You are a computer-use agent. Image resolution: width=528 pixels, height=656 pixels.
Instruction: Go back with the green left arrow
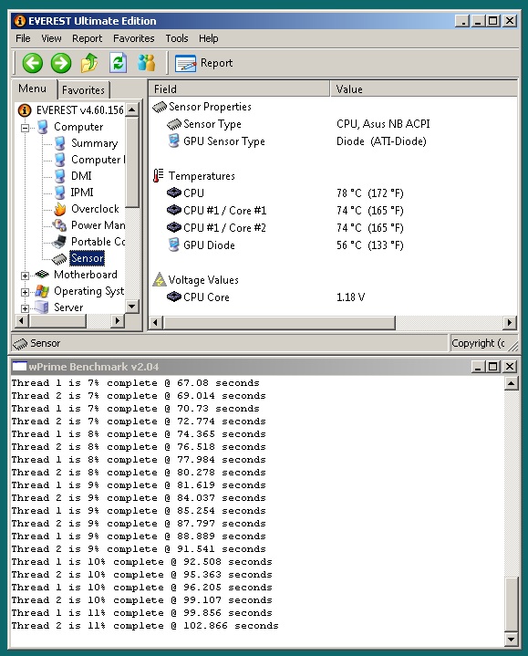[x=32, y=64]
